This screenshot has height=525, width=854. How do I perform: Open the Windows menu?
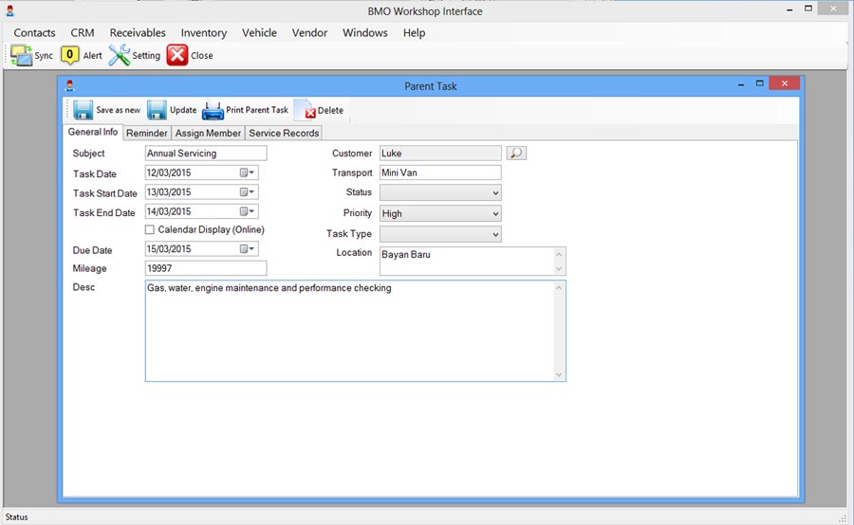[x=365, y=32]
